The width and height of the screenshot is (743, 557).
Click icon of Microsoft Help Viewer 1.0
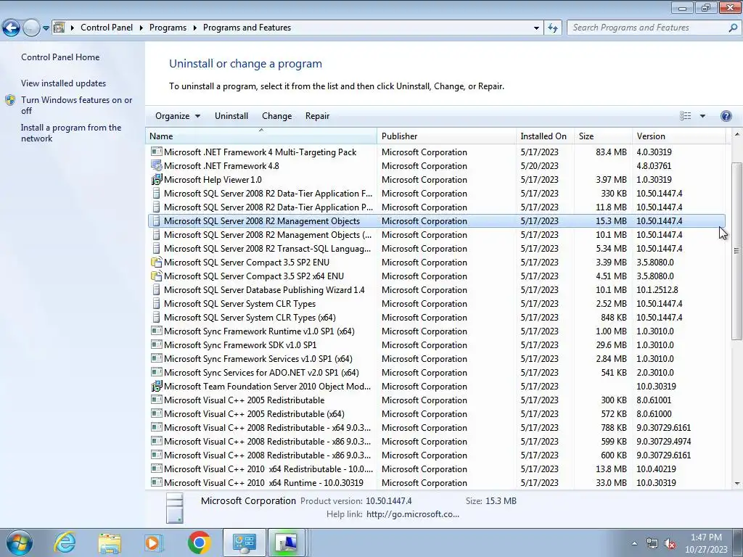coord(157,179)
